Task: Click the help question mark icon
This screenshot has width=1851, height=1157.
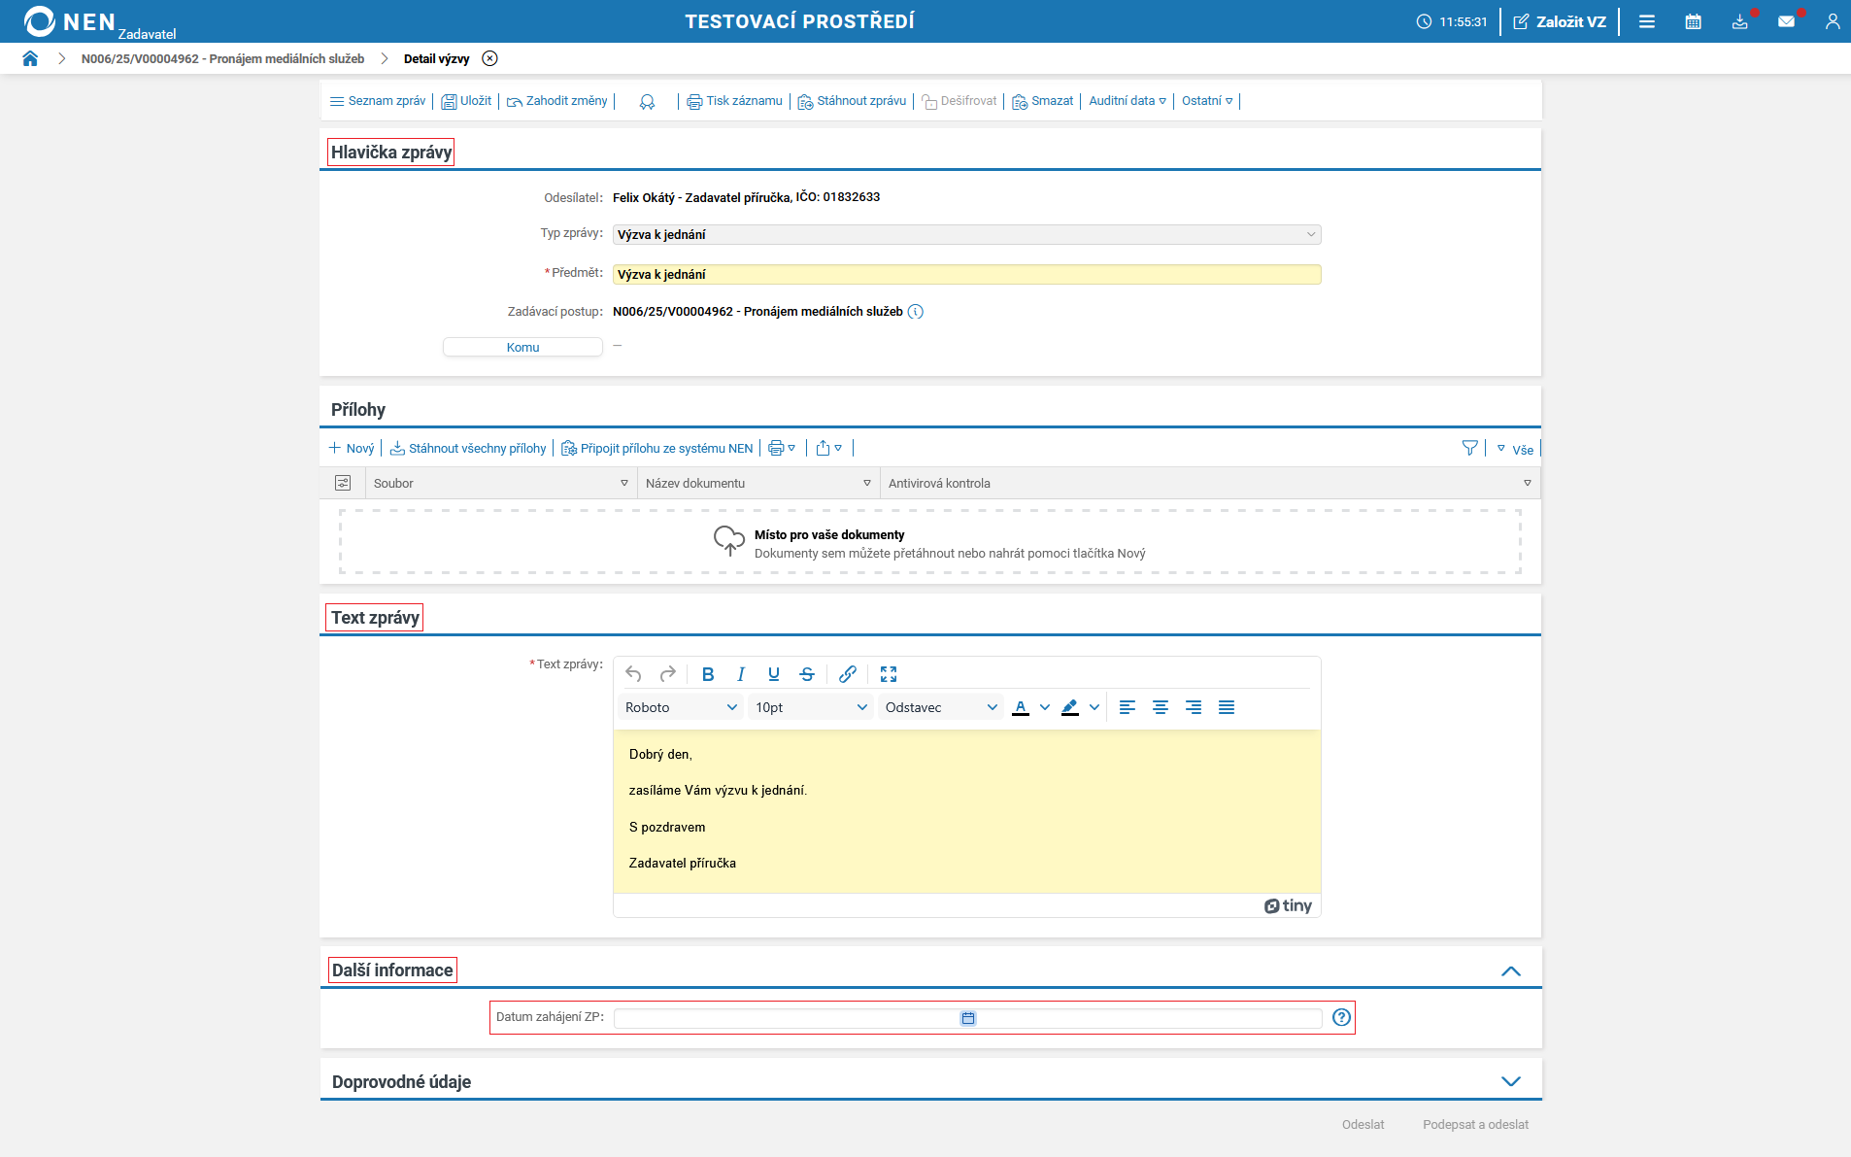Action: point(1341,1017)
